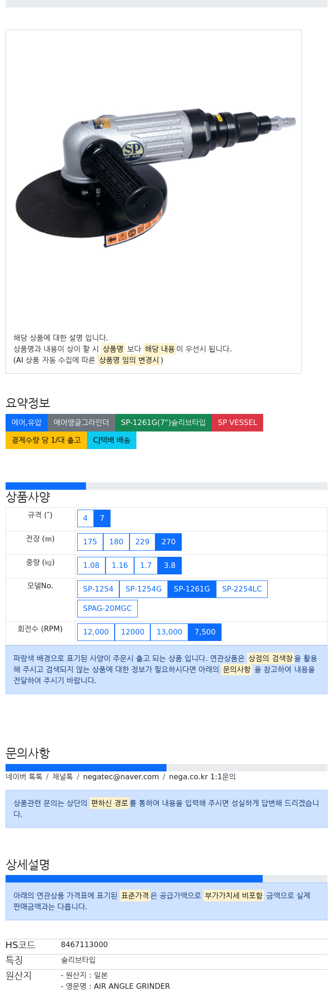The height and width of the screenshot is (992, 333).
Task: Click the SP-1261G(7")슬리브타입 green tag
Action: (x=163, y=423)
